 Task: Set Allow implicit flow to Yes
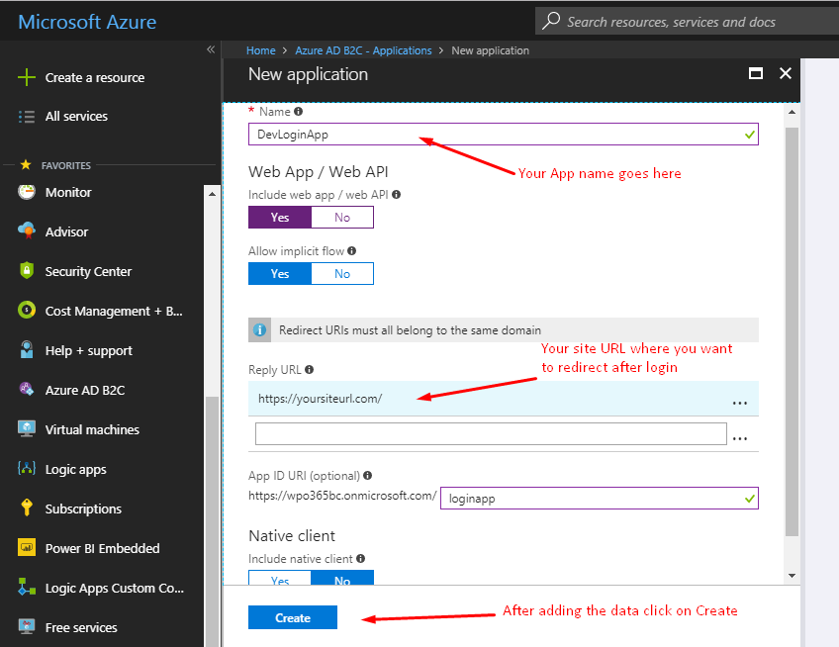280,273
